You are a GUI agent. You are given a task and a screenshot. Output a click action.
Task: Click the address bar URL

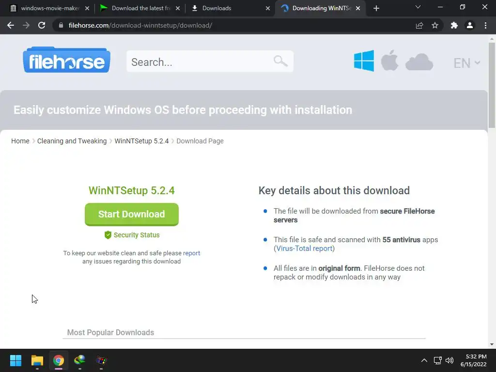[140, 25]
